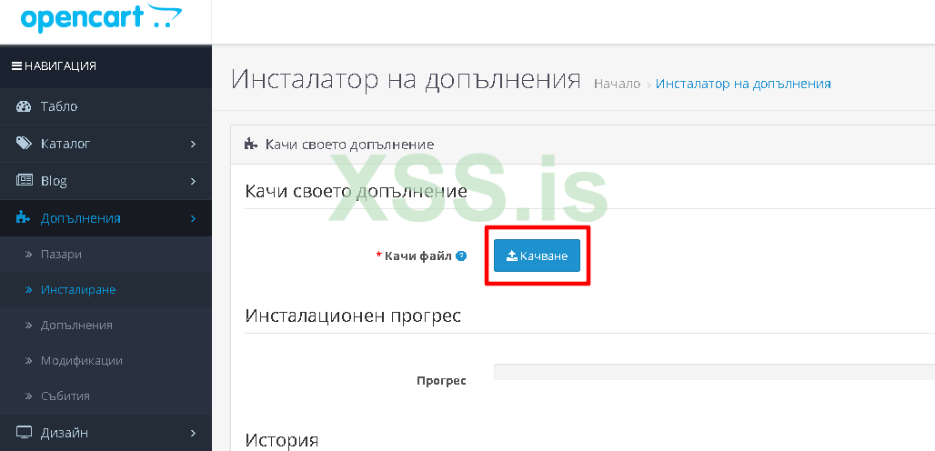This screenshot has height=451, width=935.
Task: Click the Каталог tag icon
Action: pos(24,144)
